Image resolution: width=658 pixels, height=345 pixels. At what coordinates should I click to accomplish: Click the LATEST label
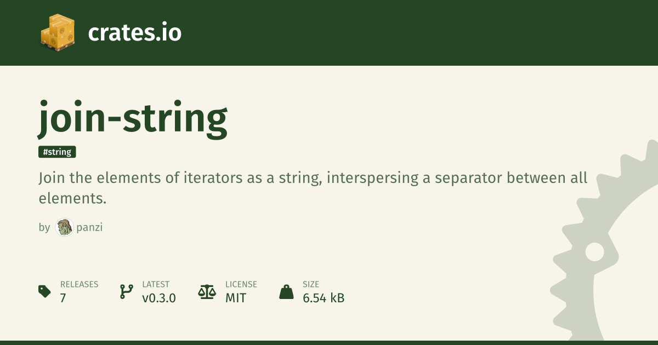pyautogui.click(x=156, y=284)
